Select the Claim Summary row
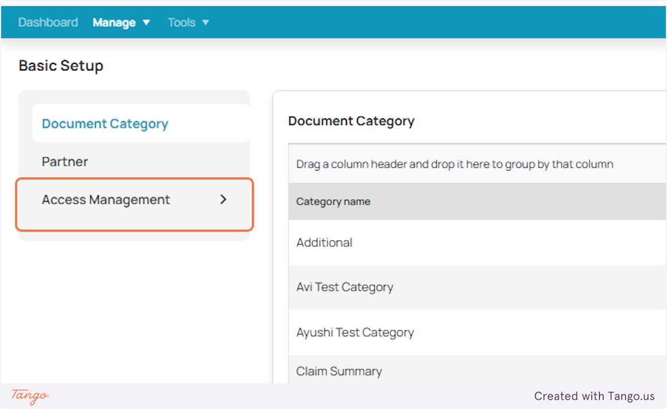The image size is (667, 409). (339, 371)
